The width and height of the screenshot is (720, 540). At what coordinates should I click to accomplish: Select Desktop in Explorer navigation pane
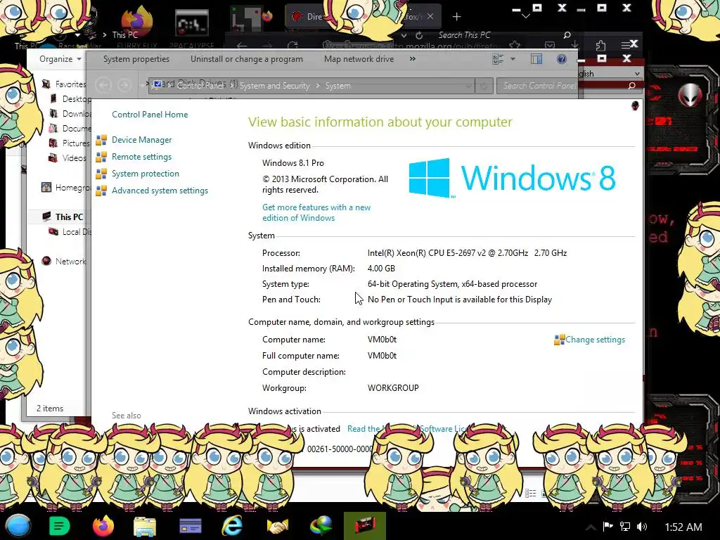[76, 98]
